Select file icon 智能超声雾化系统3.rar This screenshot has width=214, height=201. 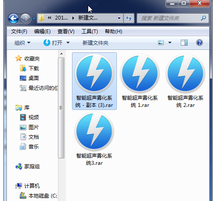(94, 131)
